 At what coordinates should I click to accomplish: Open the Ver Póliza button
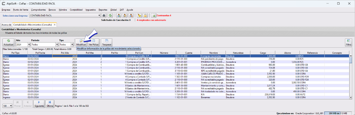coord(94,42)
